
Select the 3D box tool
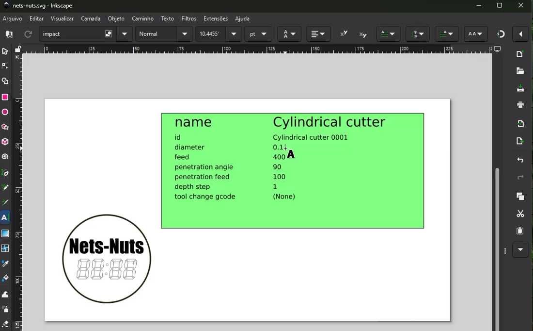[5, 142]
